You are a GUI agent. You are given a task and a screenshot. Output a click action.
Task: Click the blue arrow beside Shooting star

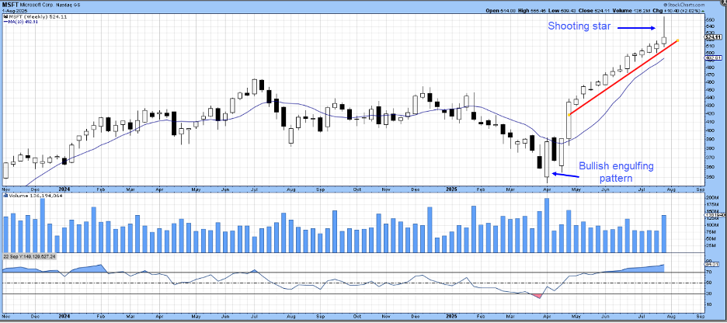[x=638, y=28]
